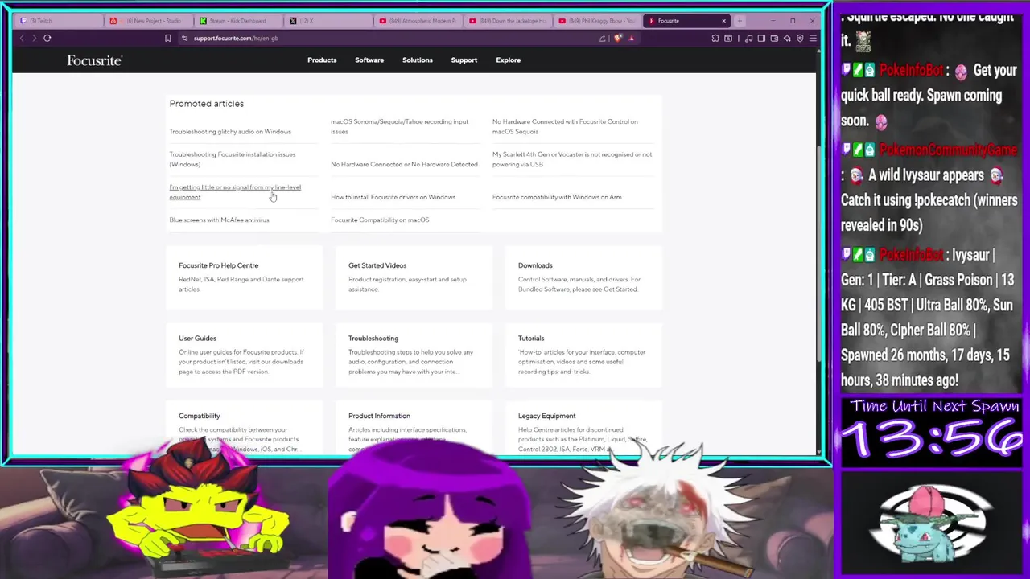Open the Troubleshooting card
1030x579 pixels.
(x=414, y=355)
